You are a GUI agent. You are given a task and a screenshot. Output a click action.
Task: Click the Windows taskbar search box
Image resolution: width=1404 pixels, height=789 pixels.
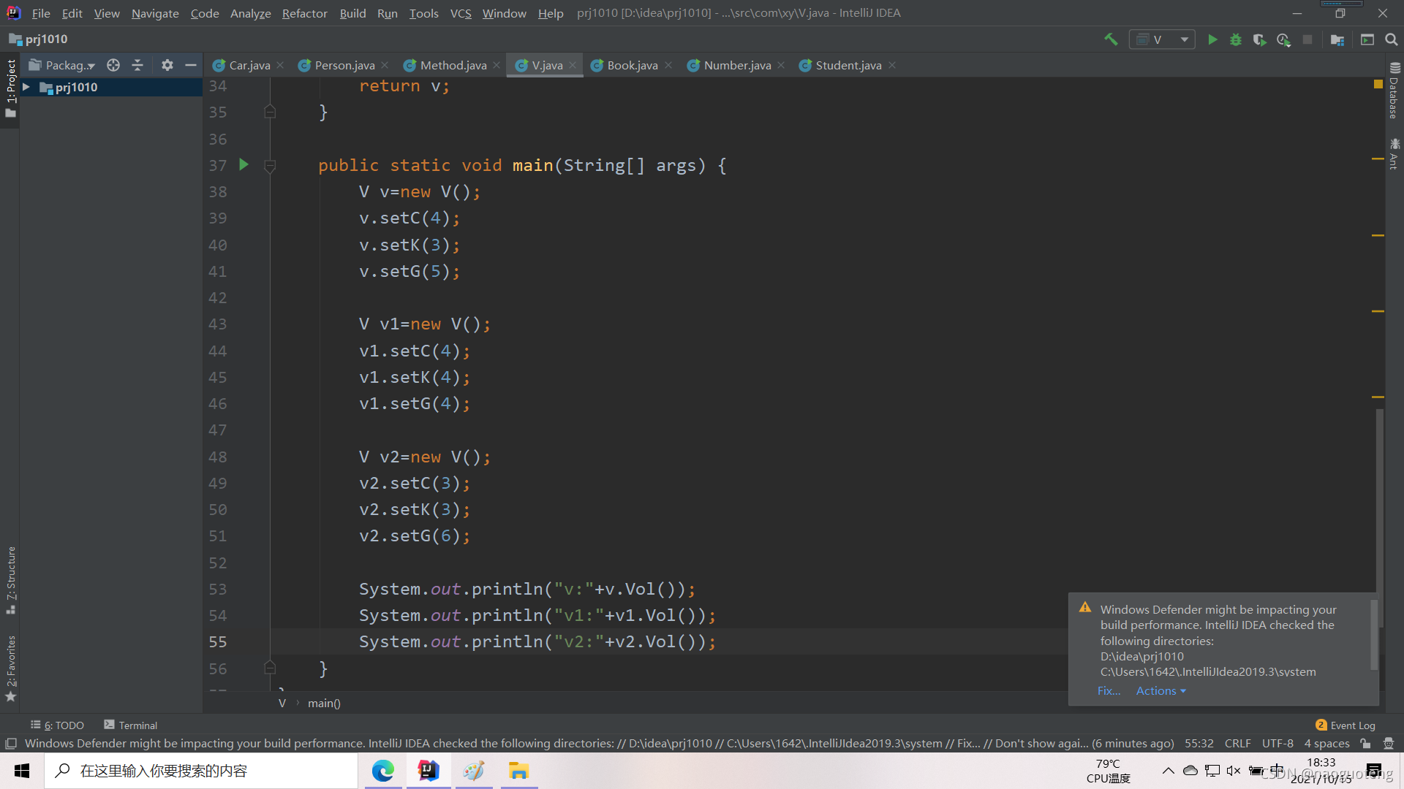click(201, 771)
